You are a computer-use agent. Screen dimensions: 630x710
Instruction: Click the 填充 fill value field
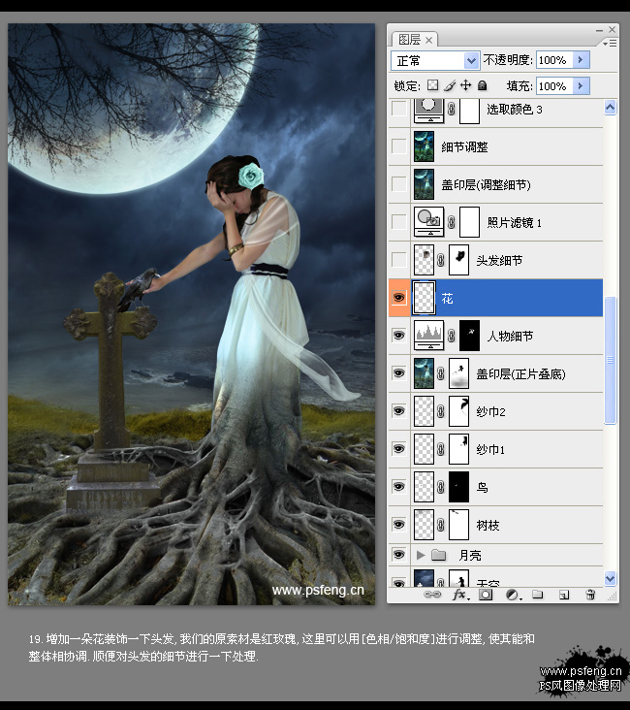point(554,86)
